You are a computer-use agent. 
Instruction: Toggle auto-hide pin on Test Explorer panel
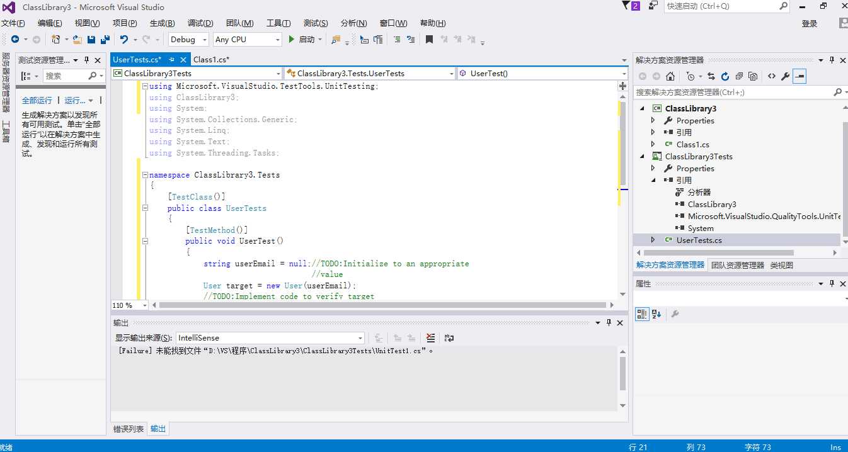[x=86, y=60]
